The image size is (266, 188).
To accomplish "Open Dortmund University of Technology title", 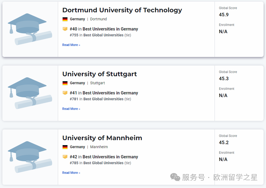I will point(122,10).
